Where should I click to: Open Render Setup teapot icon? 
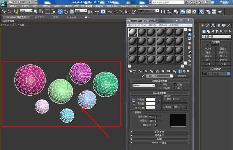[208, 12]
